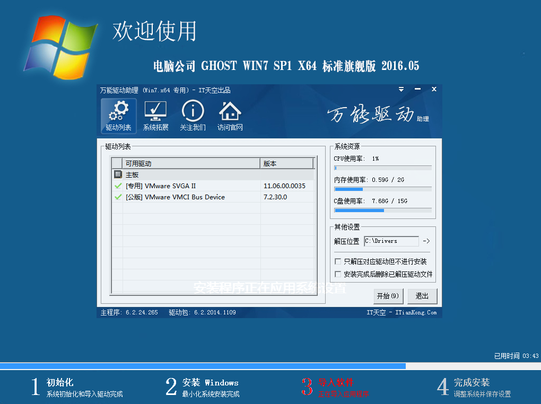
Task: Select the [专用] VMware SVGA II row
Action: click(213, 186)
